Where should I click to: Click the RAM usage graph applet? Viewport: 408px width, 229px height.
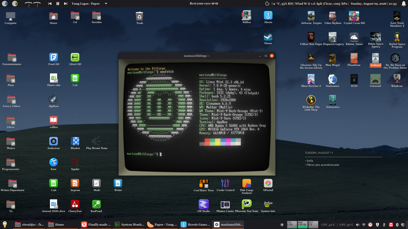302,225
